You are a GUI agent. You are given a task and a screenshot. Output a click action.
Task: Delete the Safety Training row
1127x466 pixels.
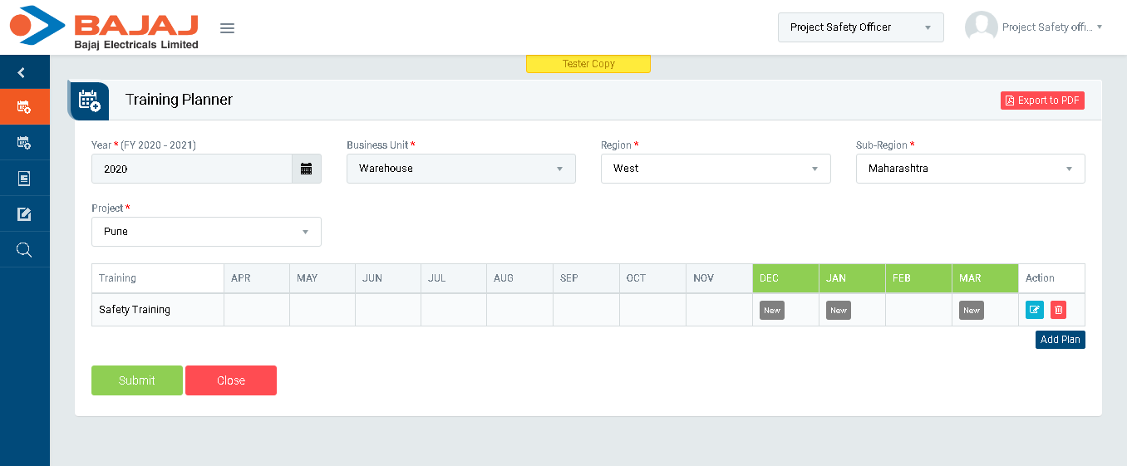pyautogui.click(x=1058, y=310)
